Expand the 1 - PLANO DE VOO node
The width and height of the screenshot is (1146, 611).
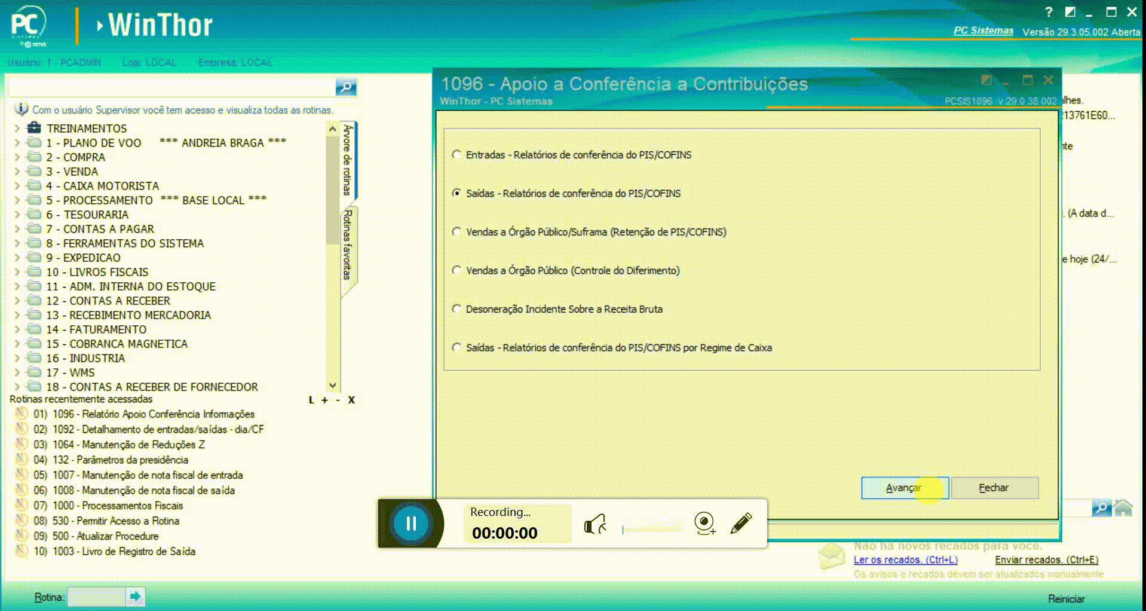(17, 142)
